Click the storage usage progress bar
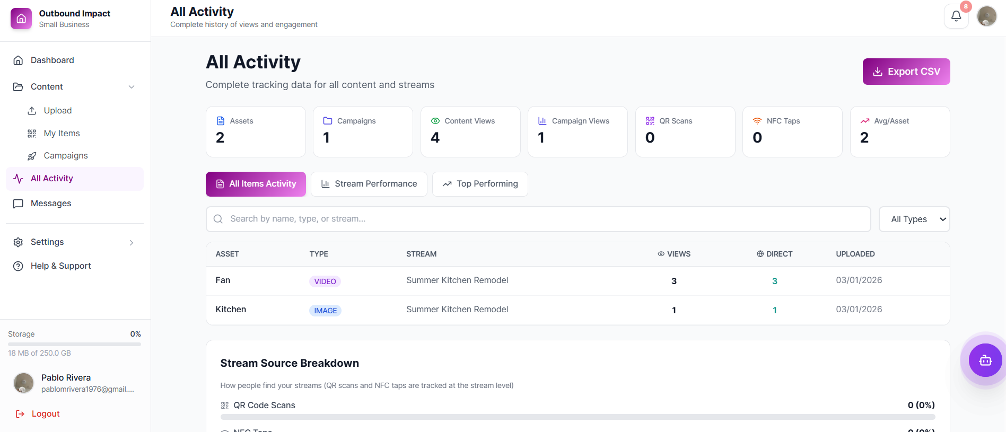This screenshot has width=1006, height=432. coord(74,344)
